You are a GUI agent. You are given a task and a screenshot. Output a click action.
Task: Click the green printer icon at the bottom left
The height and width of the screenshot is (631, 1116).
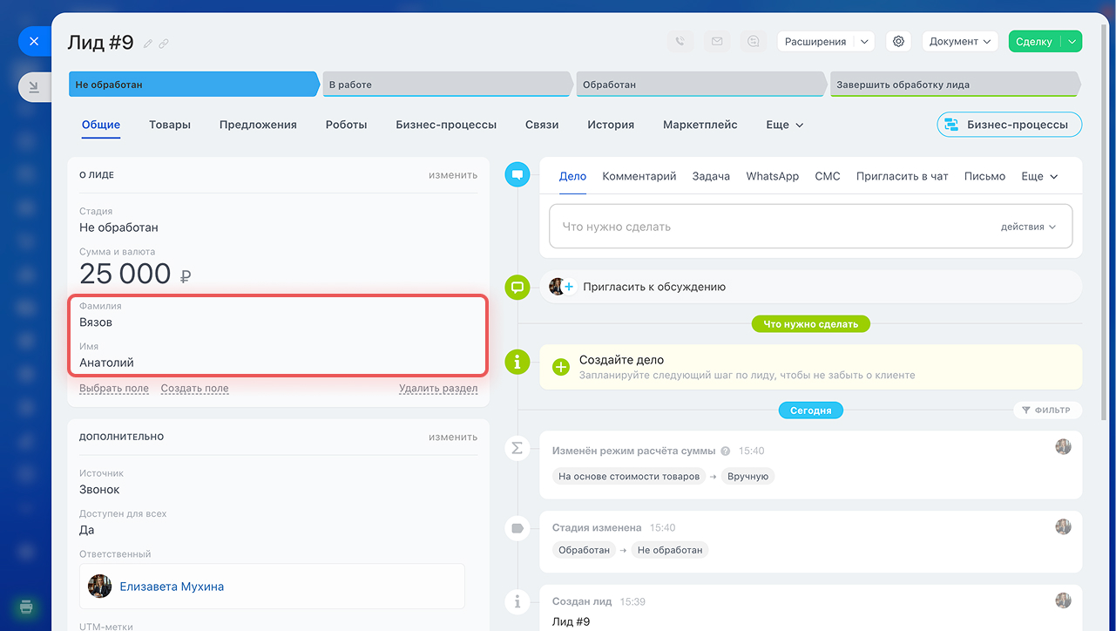(x=26, y=607)
